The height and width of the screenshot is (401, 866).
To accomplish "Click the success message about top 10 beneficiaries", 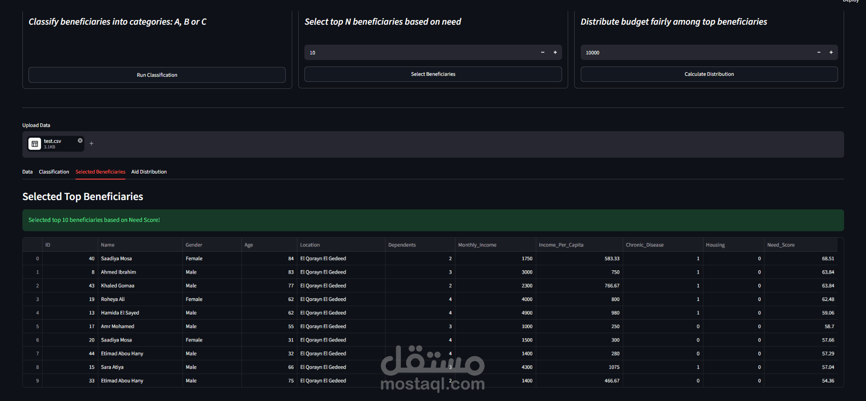I will (433, 220).
